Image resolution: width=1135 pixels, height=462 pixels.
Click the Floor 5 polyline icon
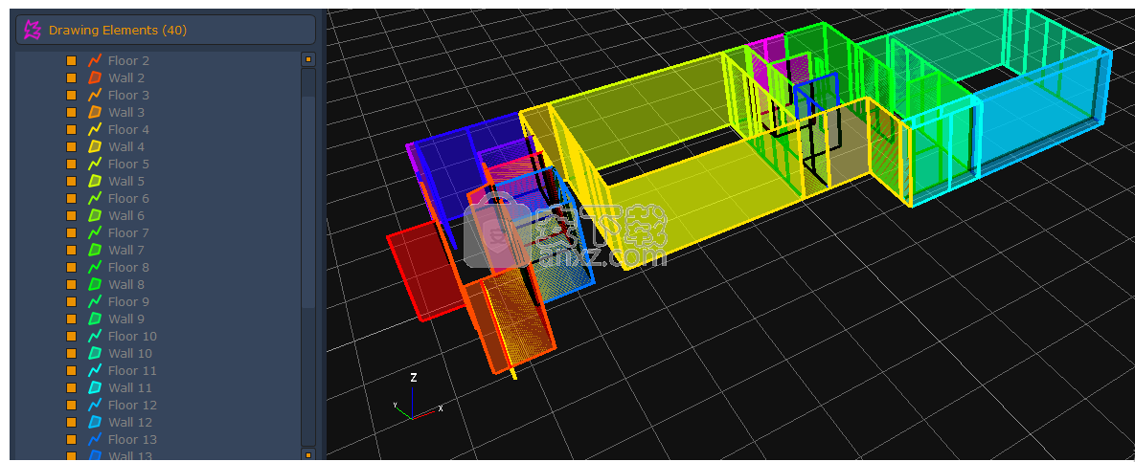click(x=94, y=165)
